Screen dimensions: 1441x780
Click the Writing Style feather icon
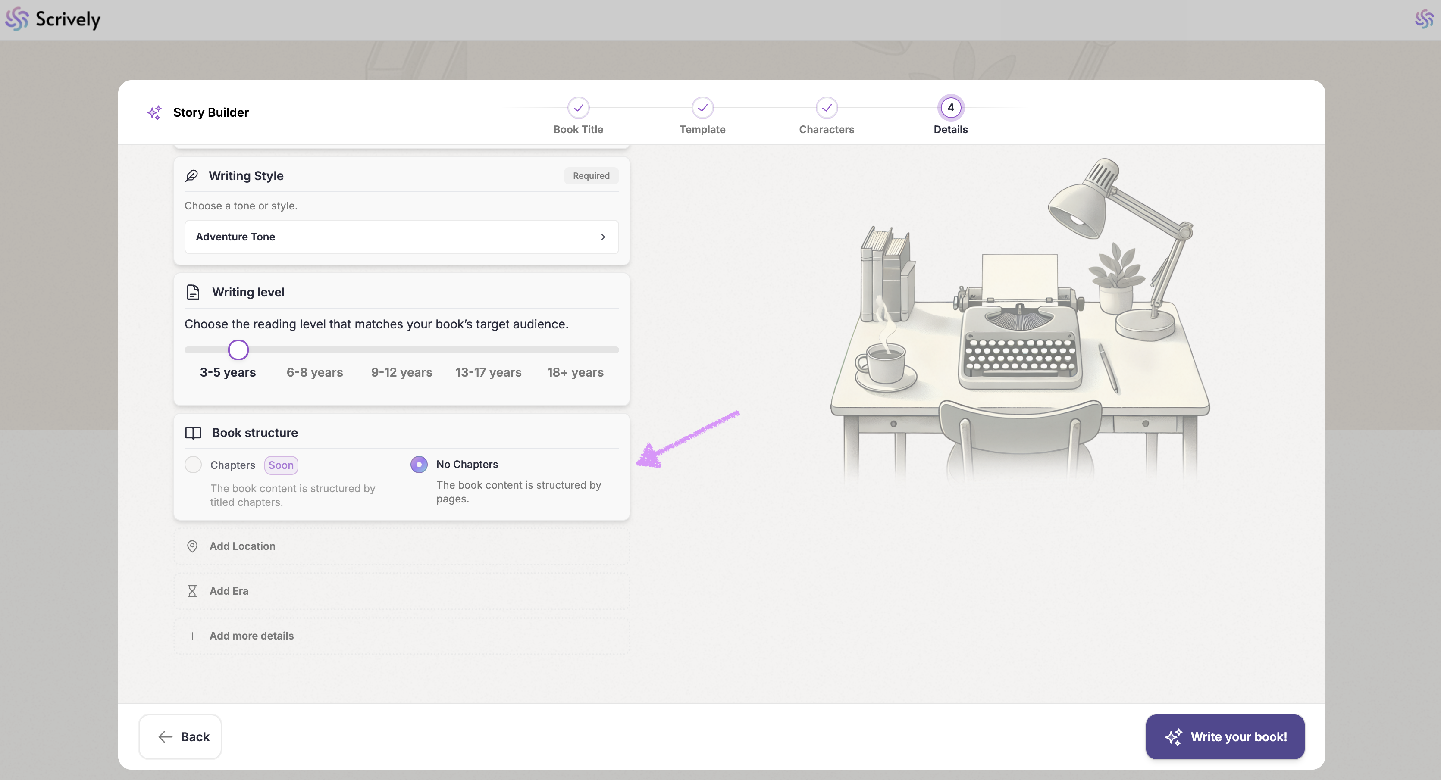192,175
